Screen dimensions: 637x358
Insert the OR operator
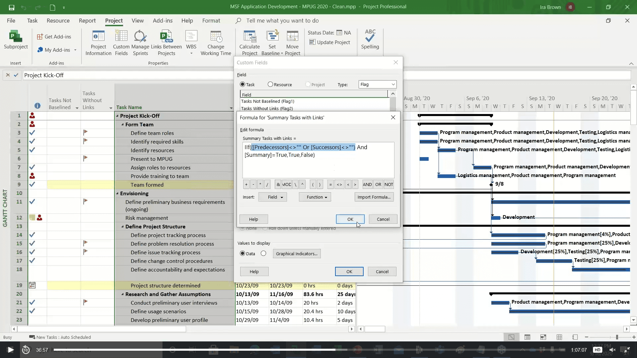coord(378,185)
